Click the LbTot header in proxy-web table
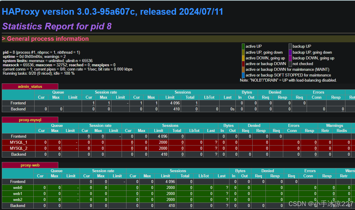Screen dimensions: 355x210 pos(204,176)
